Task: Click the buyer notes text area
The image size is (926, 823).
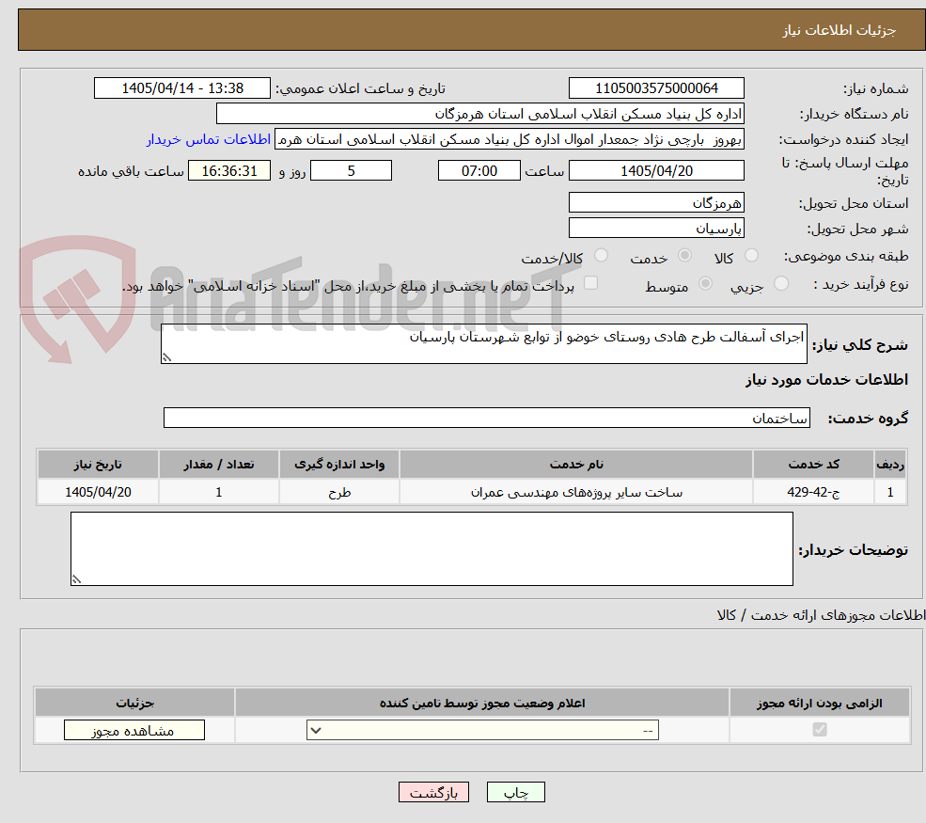Action: 432,549
